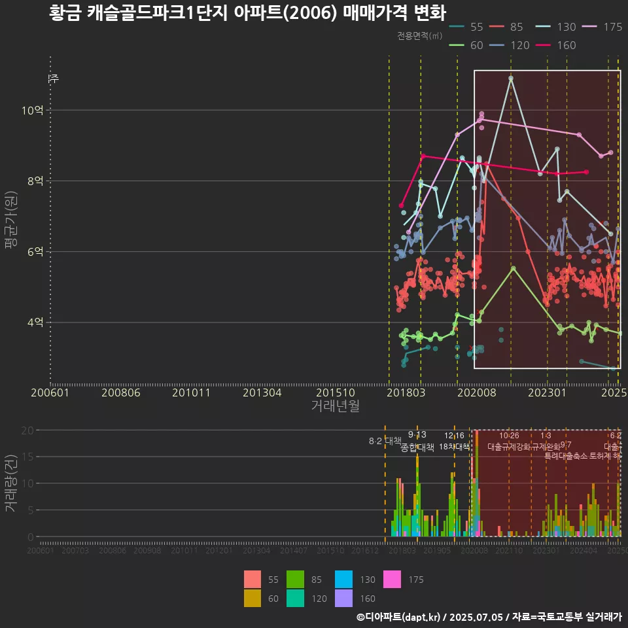Click the '10·26 대출규제강화' policy annotation

[x=509, y=441]
